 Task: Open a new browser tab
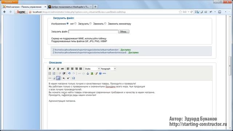coord(95,7)
